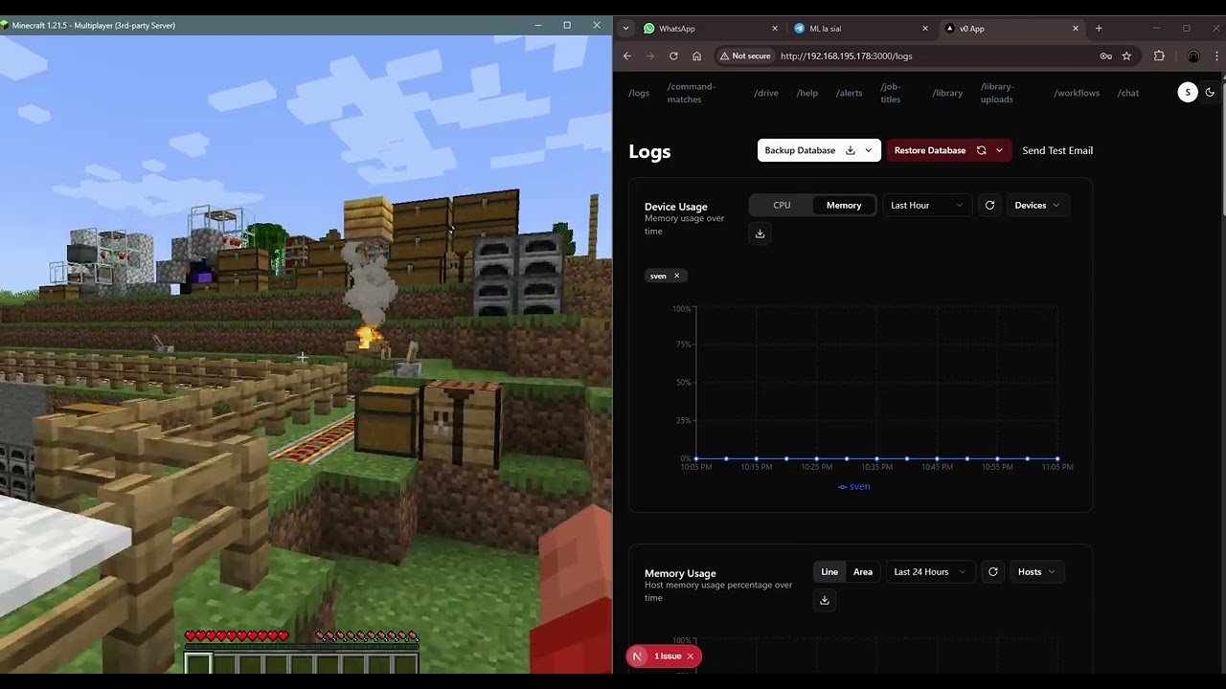Click the browser reload icon

click(673, 56)
